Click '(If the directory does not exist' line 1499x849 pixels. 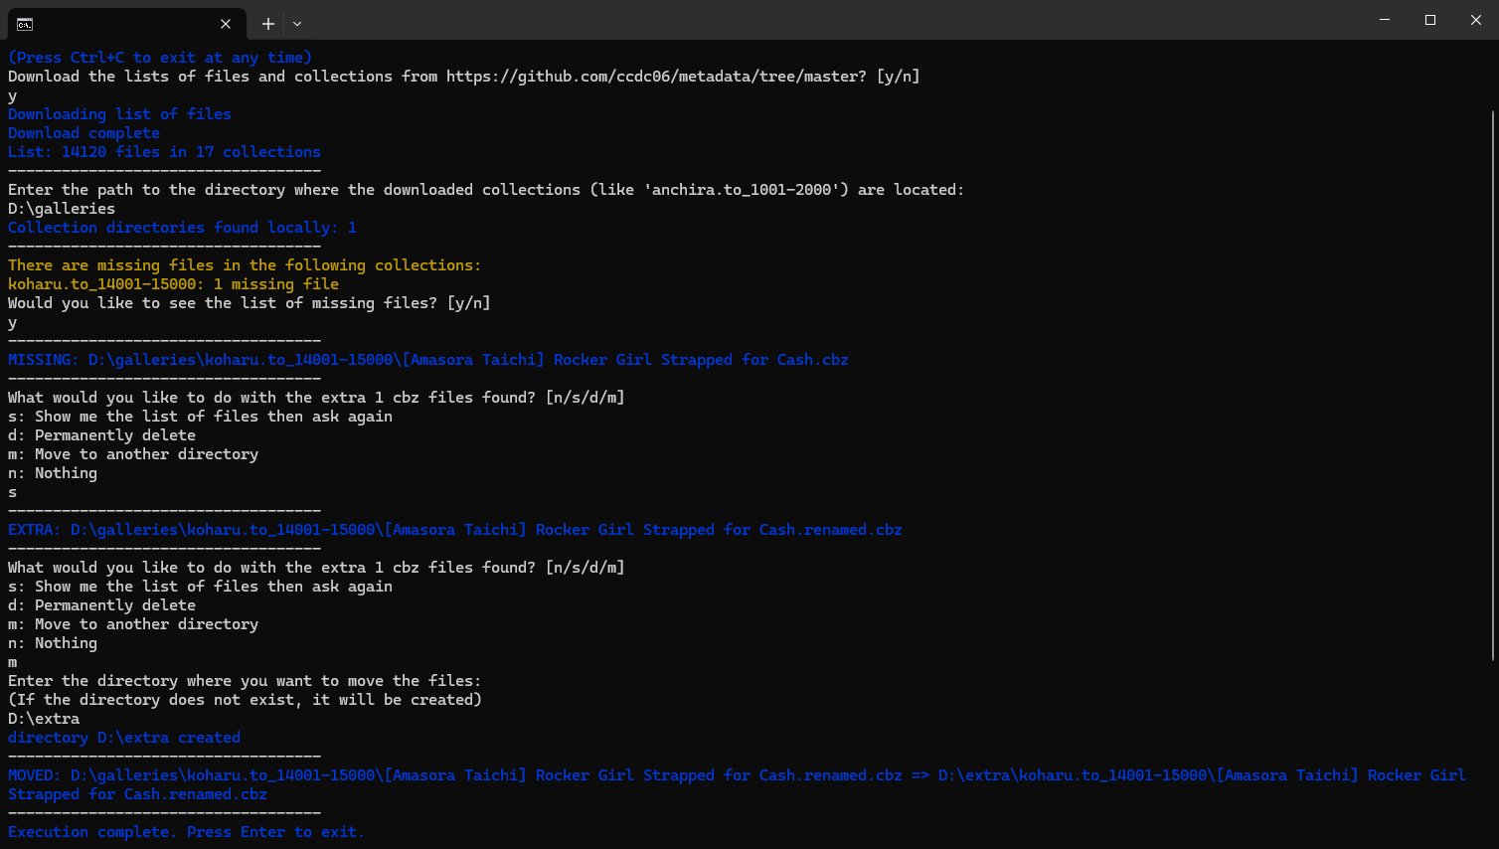click(x=245, y=700)
